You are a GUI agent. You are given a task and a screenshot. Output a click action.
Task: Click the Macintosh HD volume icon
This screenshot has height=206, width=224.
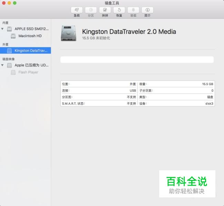coord(13,36)
